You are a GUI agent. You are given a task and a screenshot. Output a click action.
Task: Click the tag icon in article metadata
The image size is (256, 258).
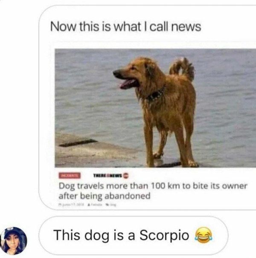[x=108, y=205]
